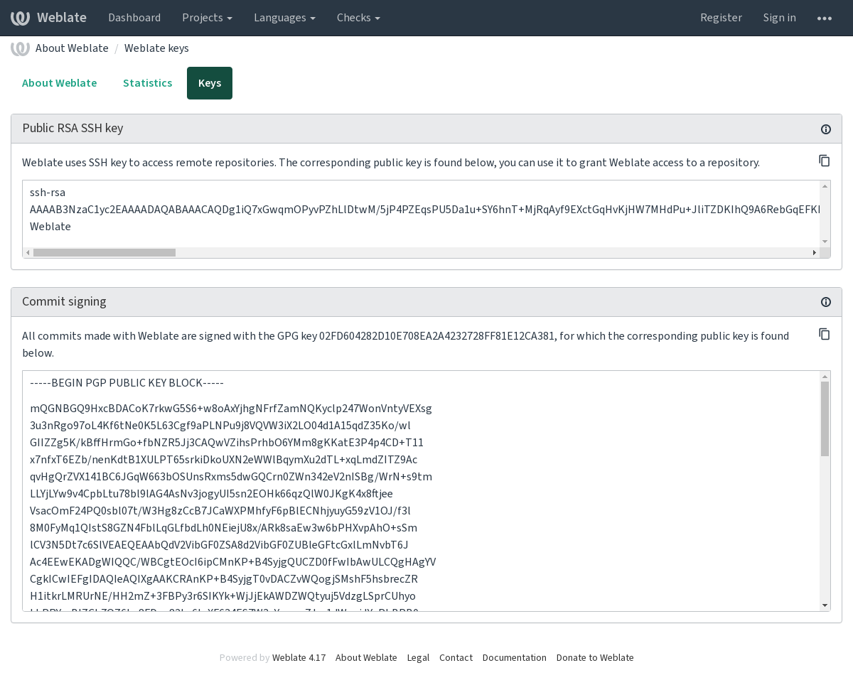Click the 'Weblate' comment line in SSH key
853x685 pixels.
coord(50,227)
